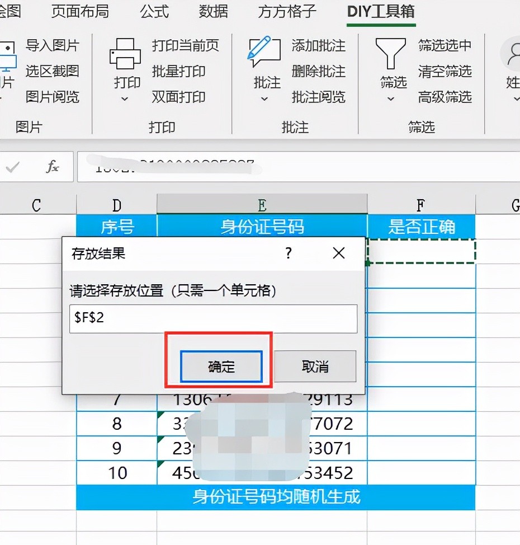Viewport: 520px width, 545px height.
Task: Open the 页面布局 tab
Action: point(80,11)
